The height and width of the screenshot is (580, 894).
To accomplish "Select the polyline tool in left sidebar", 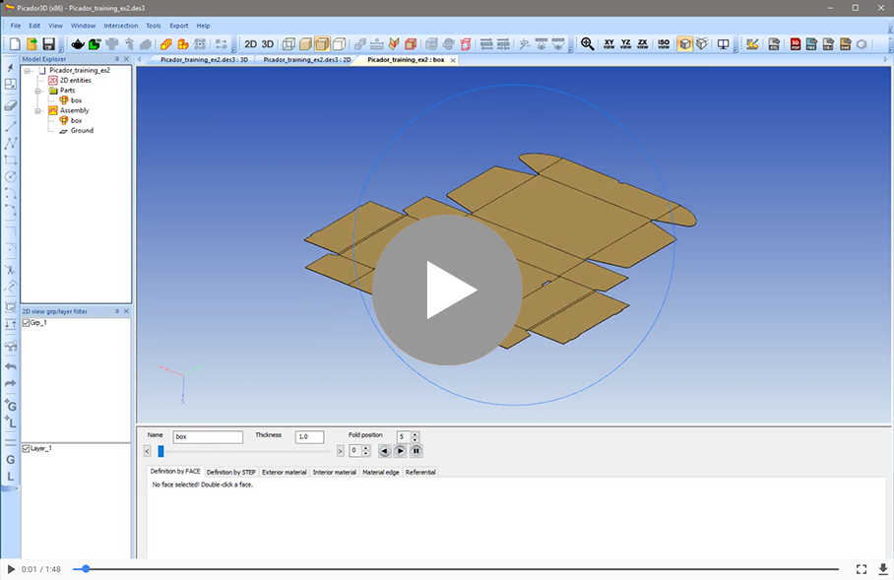I will 10,143.
